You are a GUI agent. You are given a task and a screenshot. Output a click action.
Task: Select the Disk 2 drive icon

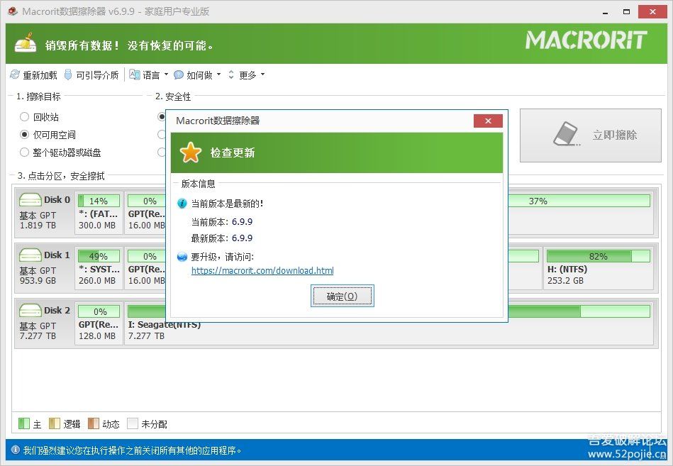30,311
